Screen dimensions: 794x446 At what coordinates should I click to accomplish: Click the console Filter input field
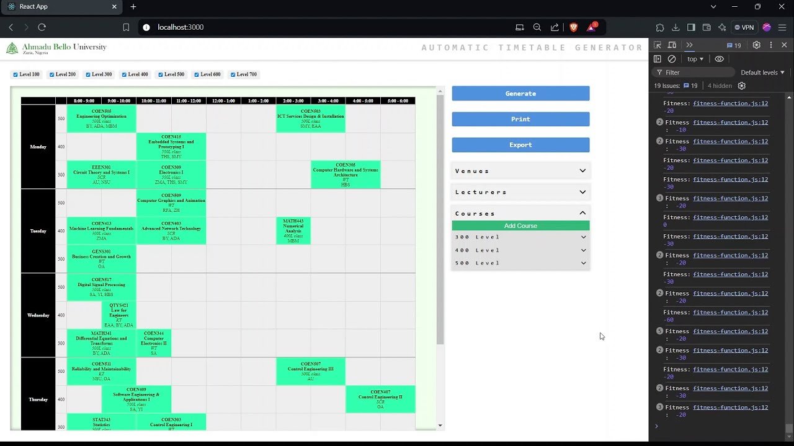pos(695,72)
